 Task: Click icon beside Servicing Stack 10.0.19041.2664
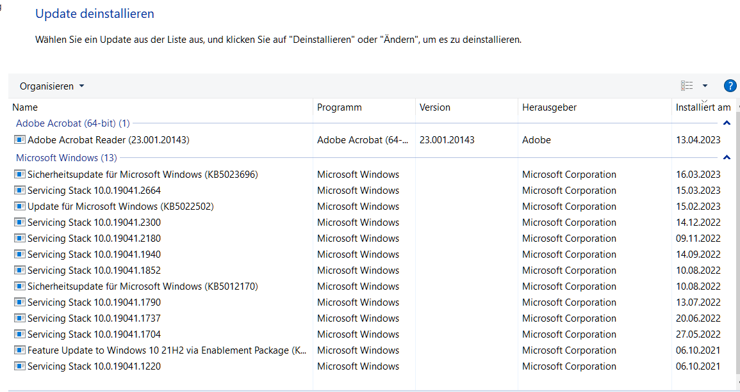[20, 191]
